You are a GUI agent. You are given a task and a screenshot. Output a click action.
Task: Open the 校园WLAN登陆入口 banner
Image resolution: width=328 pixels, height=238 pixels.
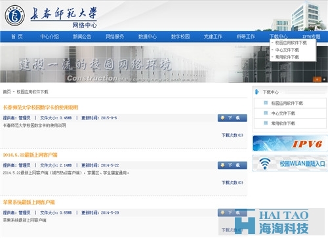click(290, 163)
